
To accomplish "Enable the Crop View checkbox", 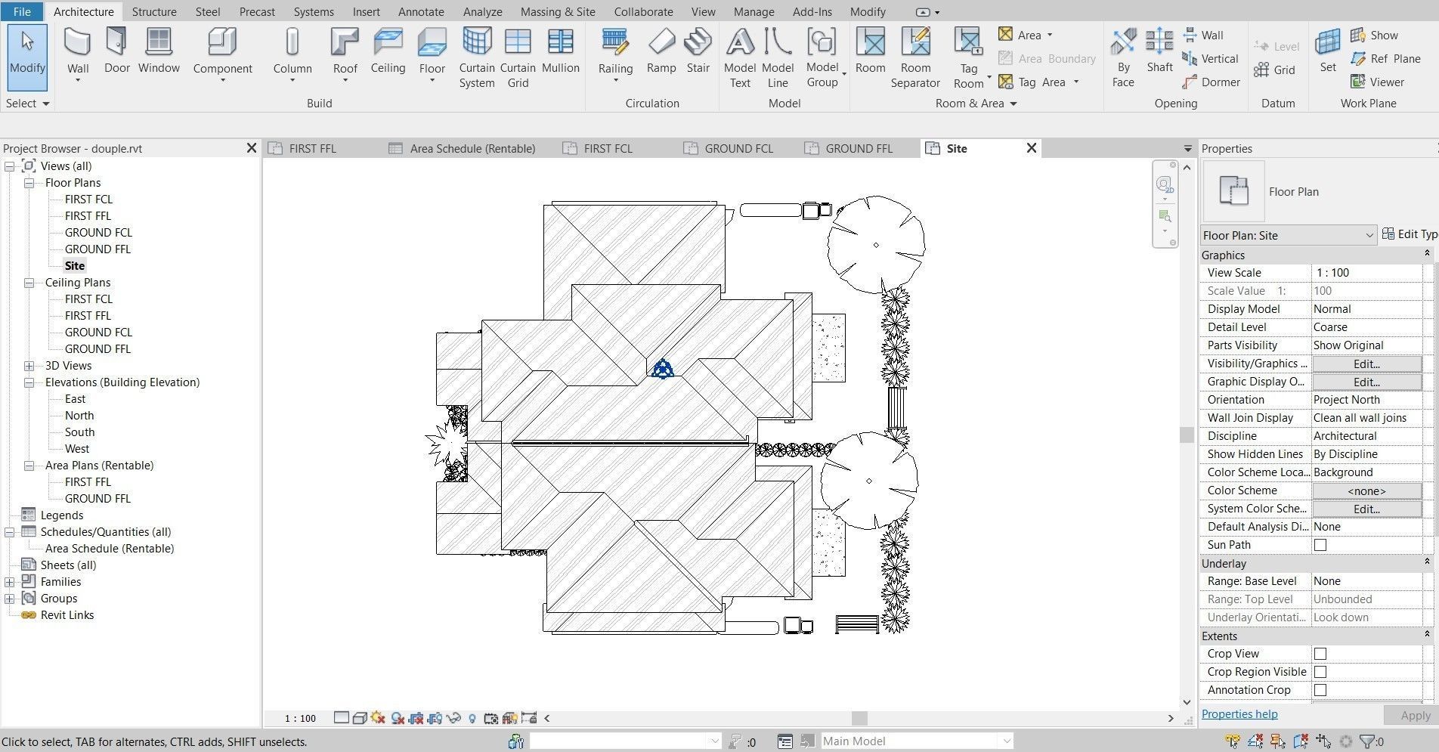I will click(1320, 654).
